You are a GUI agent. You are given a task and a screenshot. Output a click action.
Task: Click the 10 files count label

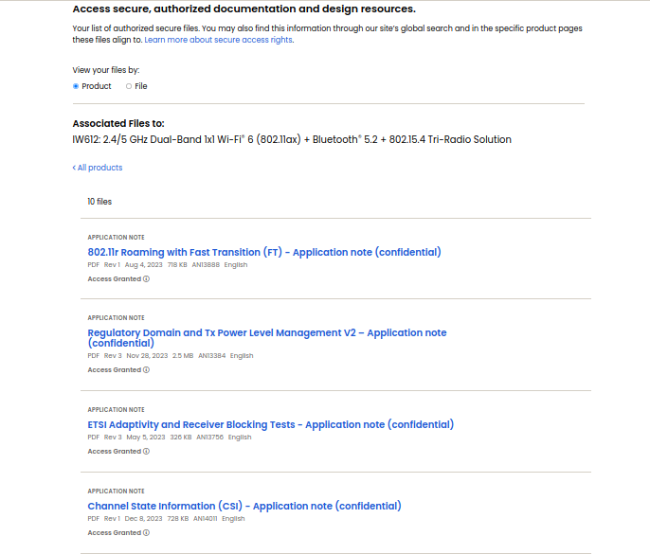[x=99, y=202]
